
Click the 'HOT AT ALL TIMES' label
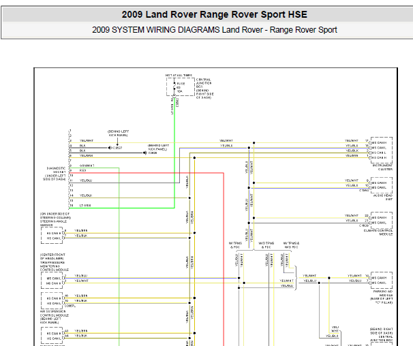point(179,76)
